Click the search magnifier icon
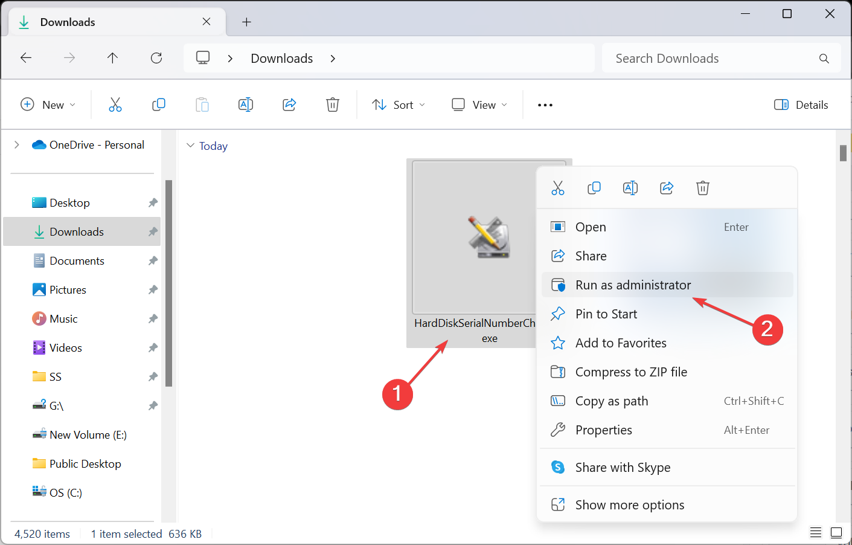This screenshot has width=852, height=545. point(824,59)
